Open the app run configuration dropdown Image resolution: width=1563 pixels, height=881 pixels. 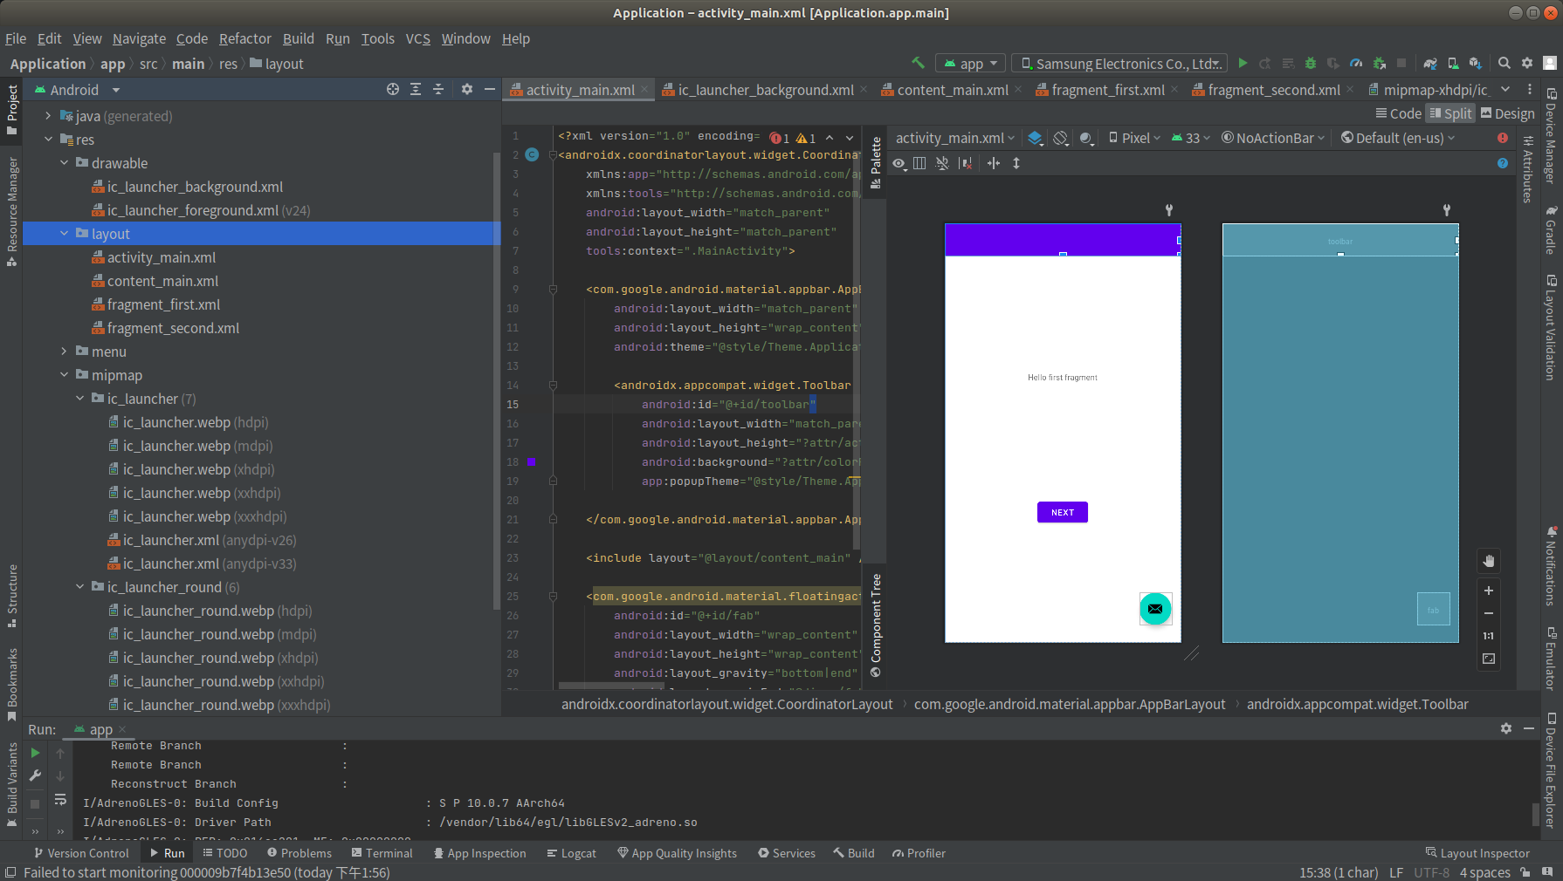pyautogui.click(x=972, y=64)
